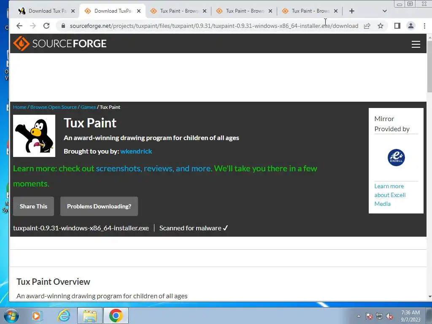
Task: Click the SourceForge logo
Action: [60, 43]
